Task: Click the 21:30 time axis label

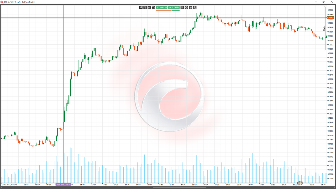Action: pos(250,185)
